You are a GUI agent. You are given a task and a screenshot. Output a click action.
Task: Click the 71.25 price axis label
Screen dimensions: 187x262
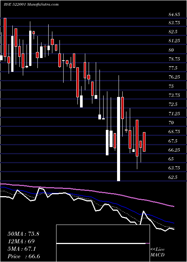[174, 114]
